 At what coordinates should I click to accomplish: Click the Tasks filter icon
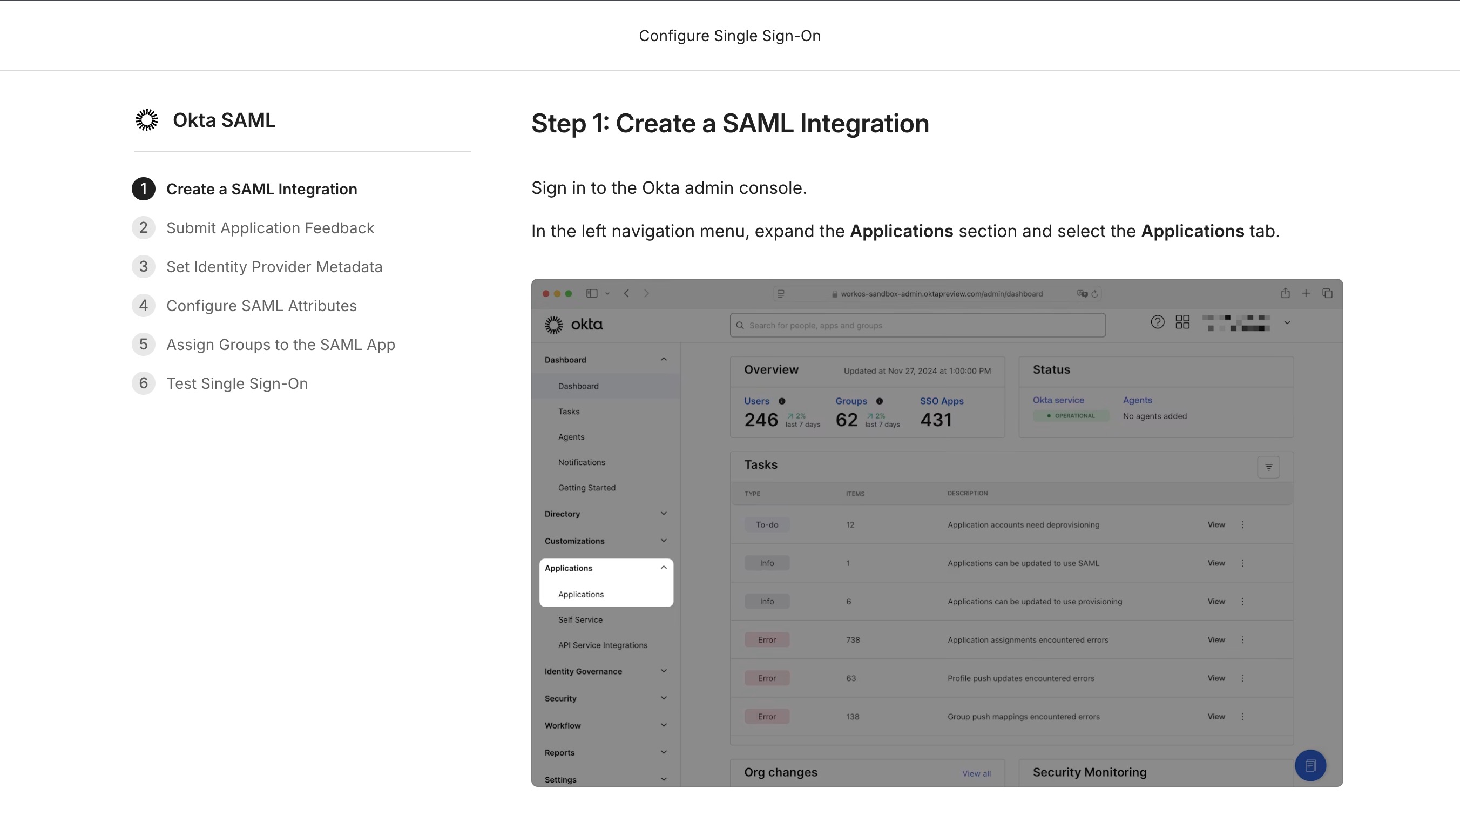pos(1269,468)
